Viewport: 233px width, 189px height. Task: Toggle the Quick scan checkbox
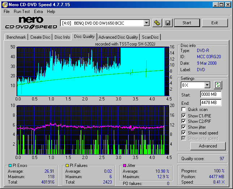(x=184, y=109)
